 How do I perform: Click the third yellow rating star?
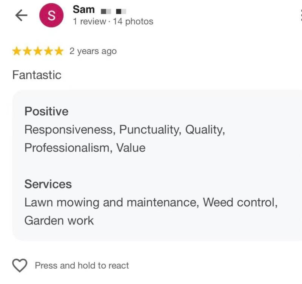tap(38, 51)
